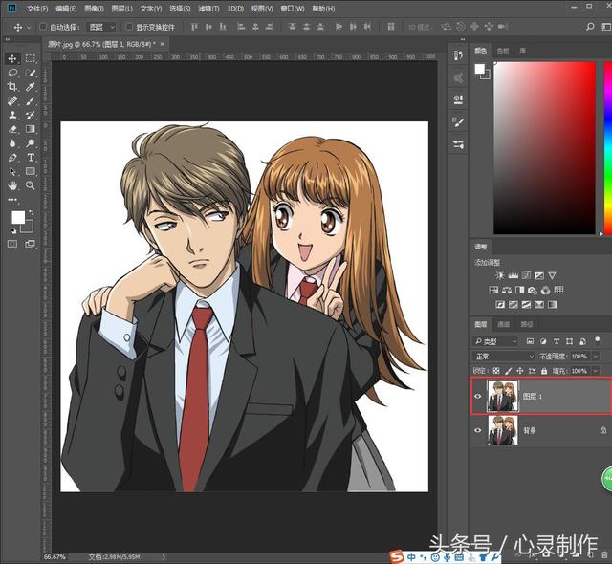The width and height of the screenshot is (612, 564).
Task: Toggle lock position in Layers panel
Action: pyautogui.click(x=520, y=371)
